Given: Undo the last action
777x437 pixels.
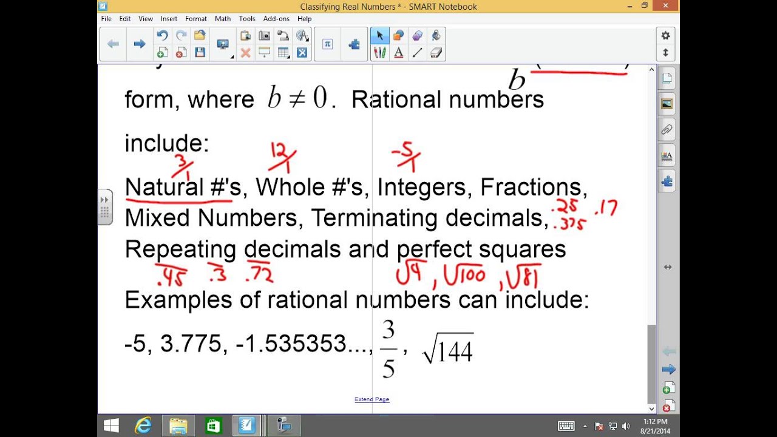Looking at the screenshot, I should pos(162,36).
